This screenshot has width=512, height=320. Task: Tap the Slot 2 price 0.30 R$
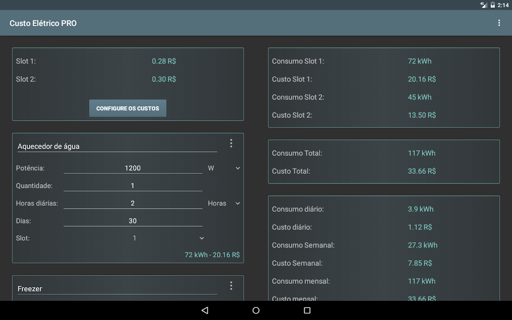164,79
